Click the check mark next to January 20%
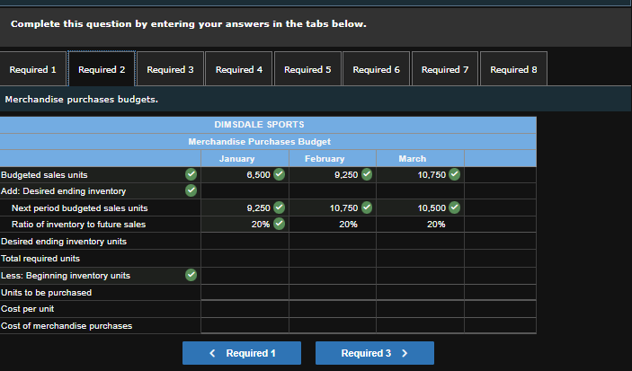This screenshot has height=371, width=632. [279, 224]
